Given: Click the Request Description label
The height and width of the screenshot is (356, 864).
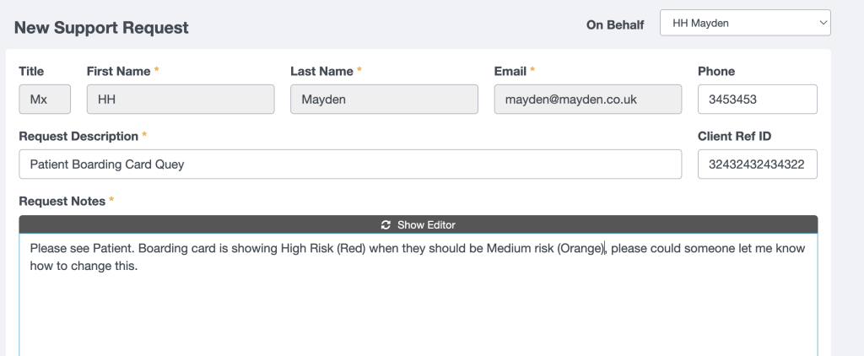Looking at the screenshot, I should point(78,136).
